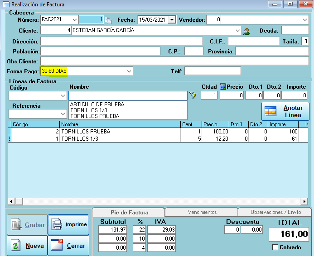
Task: Open the Observaciones / Envío tab
Action: pos(275,212)
